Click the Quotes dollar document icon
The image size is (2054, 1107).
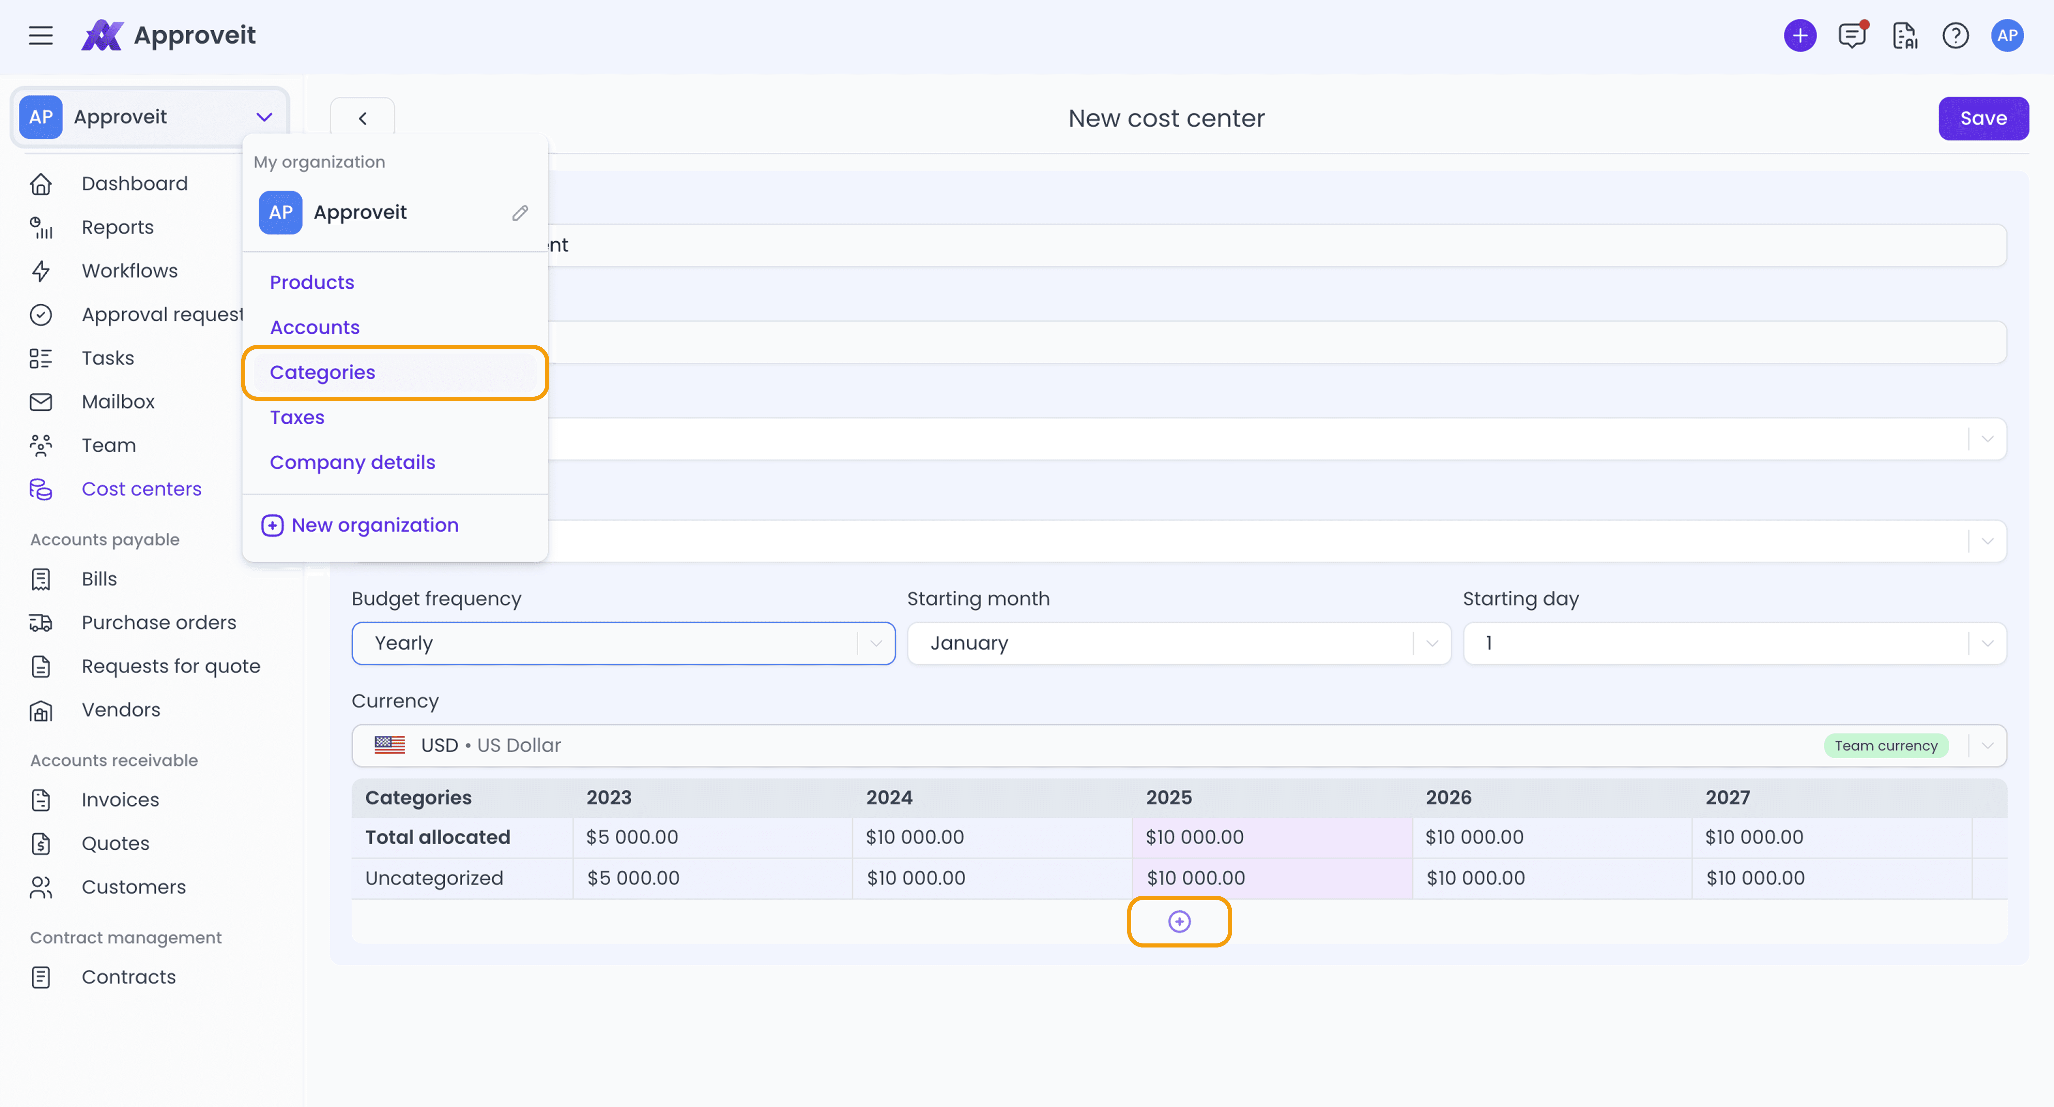pyautogui.click(x=41, y=844)
